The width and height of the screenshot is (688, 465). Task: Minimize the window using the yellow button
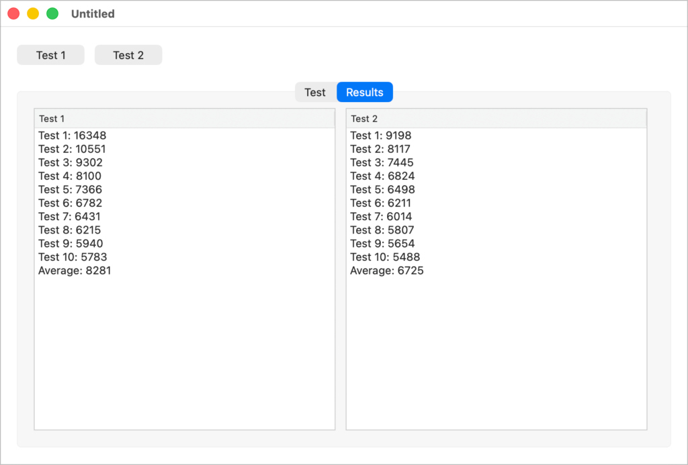click(33, 14)
